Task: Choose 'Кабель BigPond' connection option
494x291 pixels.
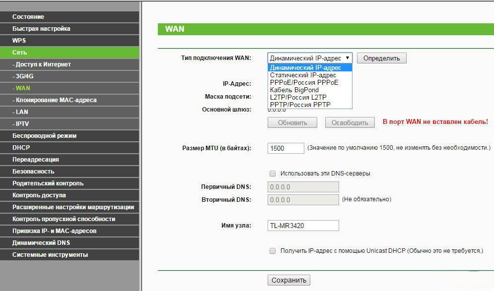Action: (294, 90)
